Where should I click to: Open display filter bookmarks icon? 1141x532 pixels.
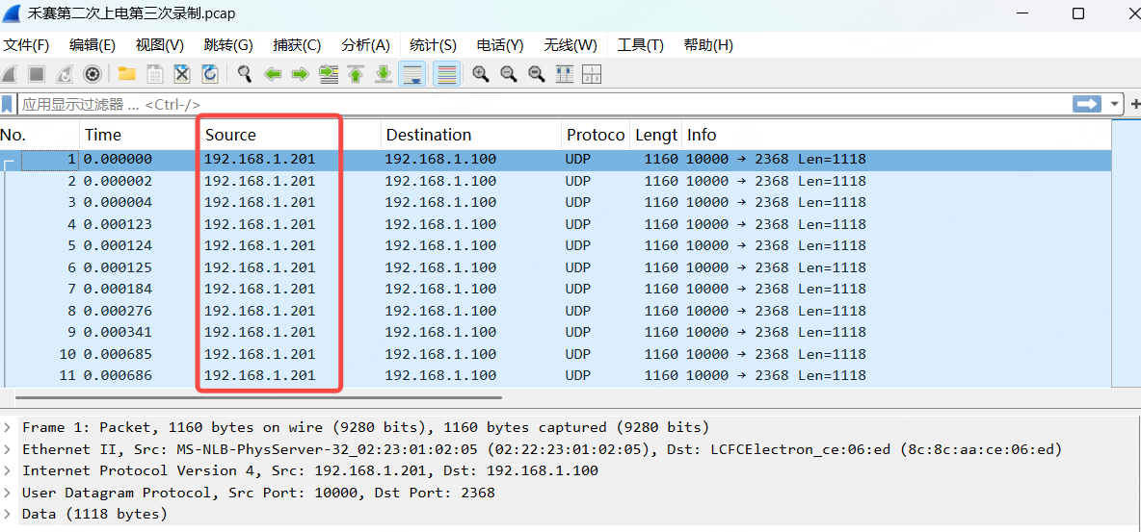[x=8, y=104]
